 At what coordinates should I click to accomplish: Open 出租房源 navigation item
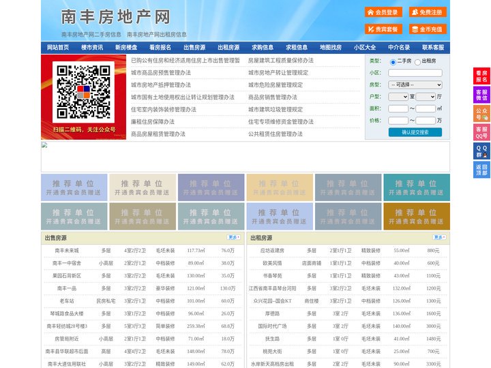(228, 48)
